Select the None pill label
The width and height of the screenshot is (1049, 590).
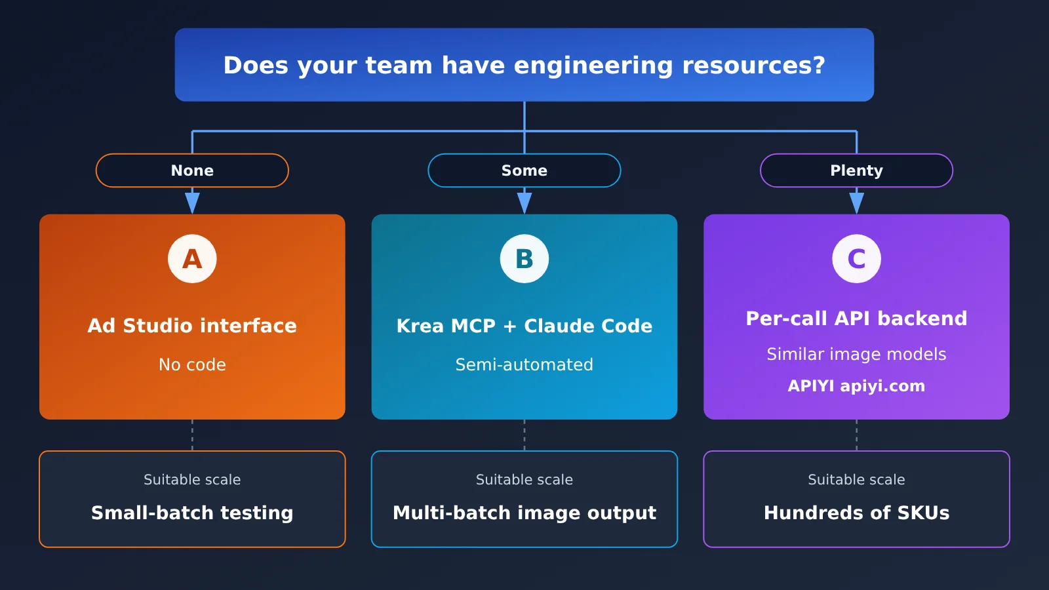coord(192,170)
